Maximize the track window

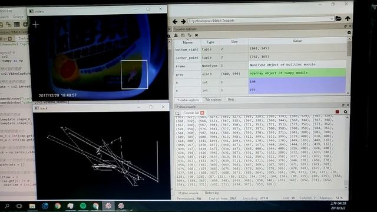pyautogui.click(x=151, y=107)
